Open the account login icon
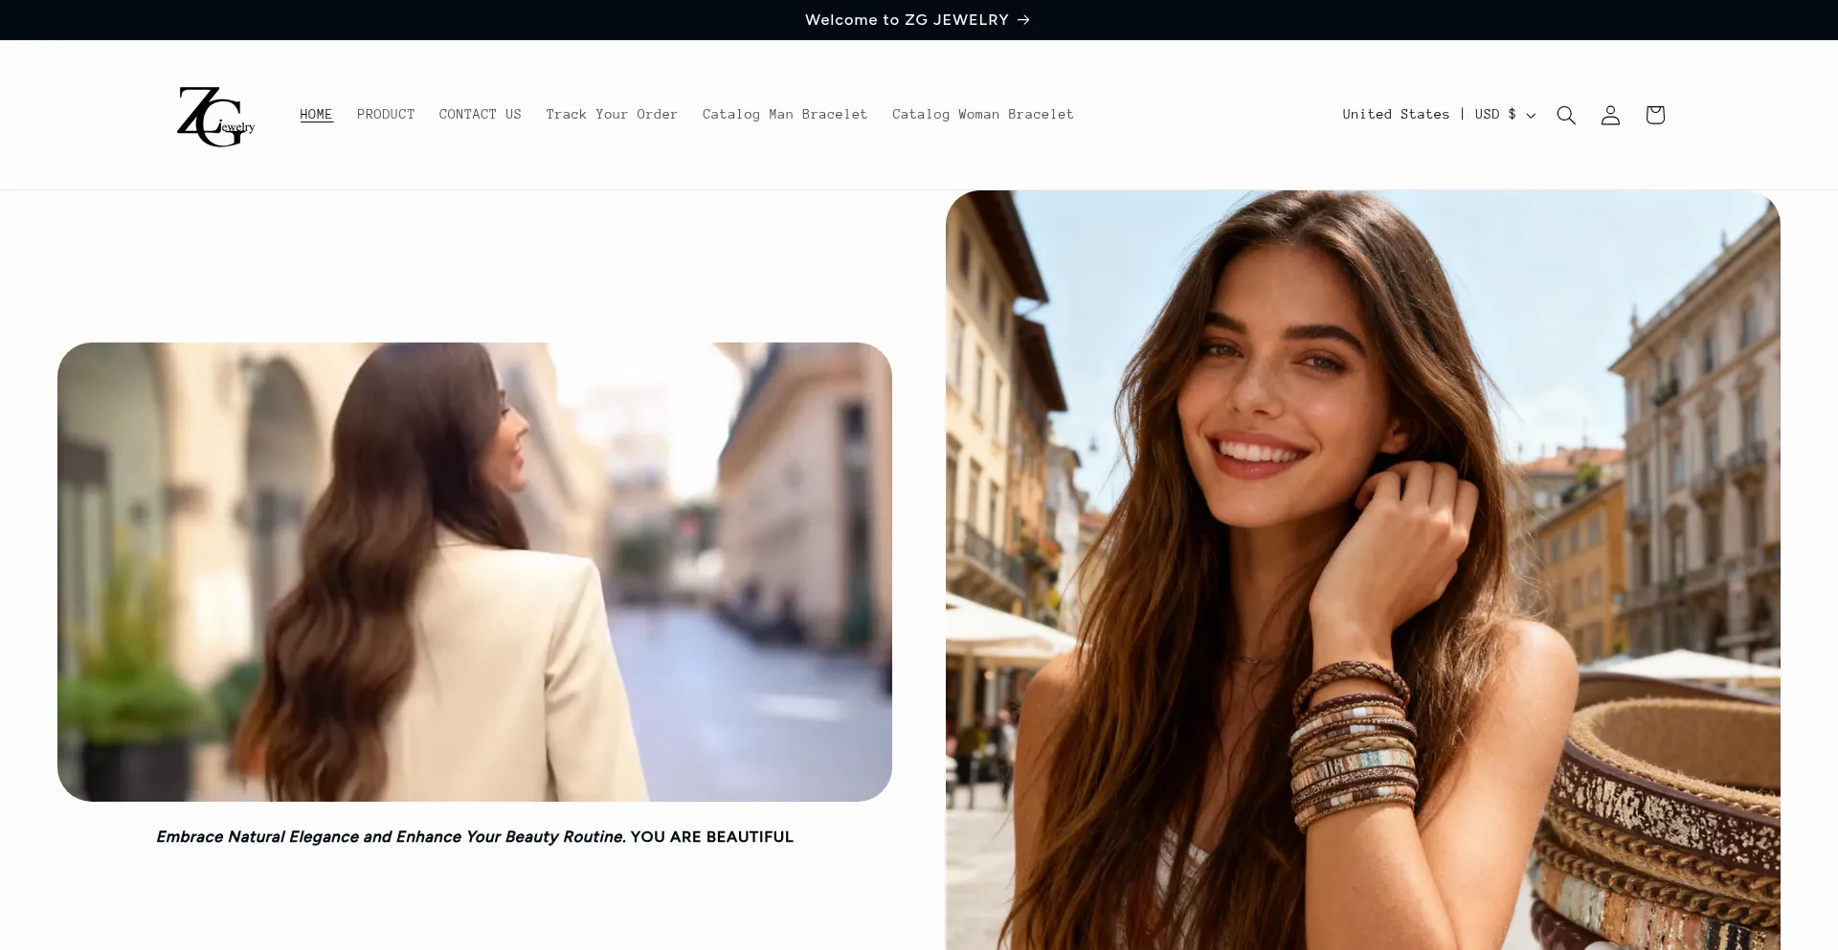 1610,115
